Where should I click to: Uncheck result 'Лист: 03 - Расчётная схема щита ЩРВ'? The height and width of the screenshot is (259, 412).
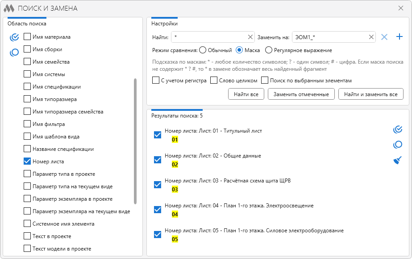pos(157,185)
